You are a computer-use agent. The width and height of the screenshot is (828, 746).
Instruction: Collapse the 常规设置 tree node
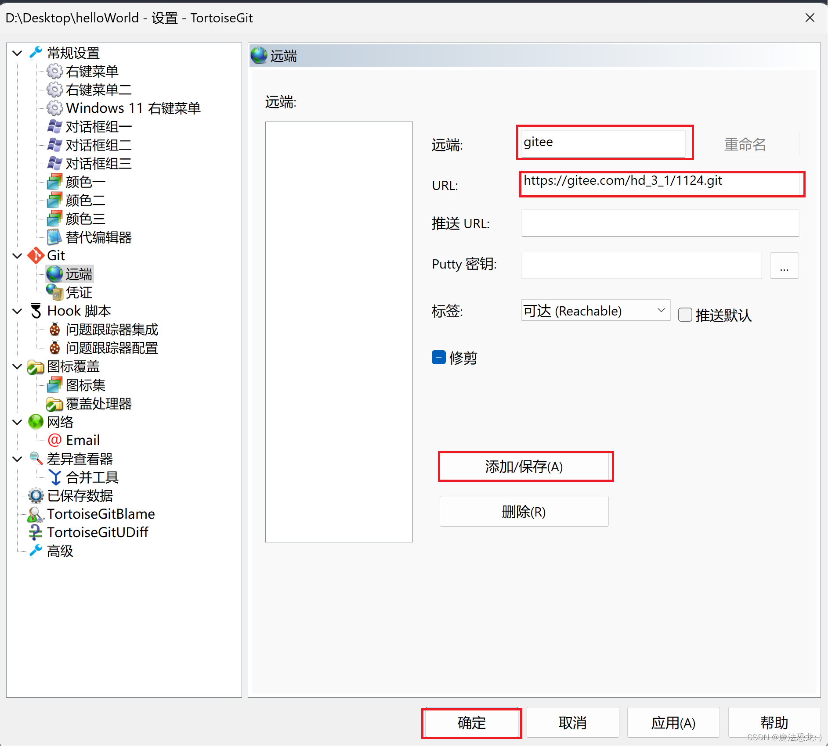coord(17,53)
